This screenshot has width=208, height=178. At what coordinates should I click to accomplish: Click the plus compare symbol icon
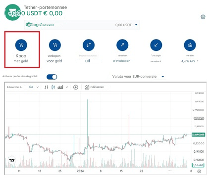(x=76, y=87)
